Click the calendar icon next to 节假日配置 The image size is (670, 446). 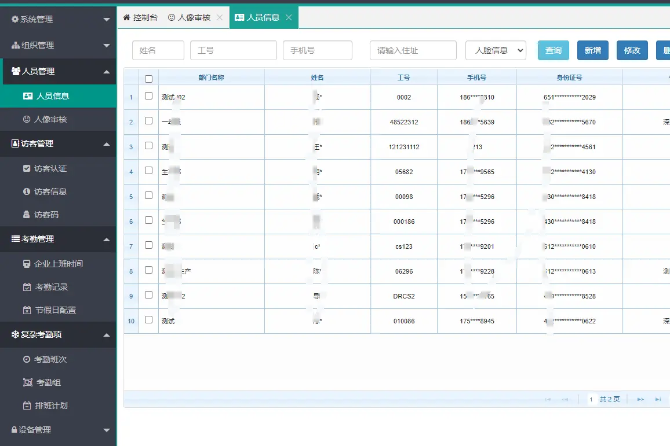point(27,310)
